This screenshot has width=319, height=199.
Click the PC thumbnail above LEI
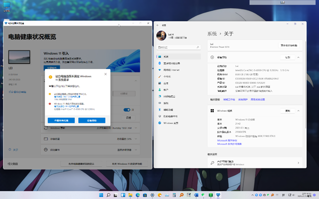coord(19,57)
